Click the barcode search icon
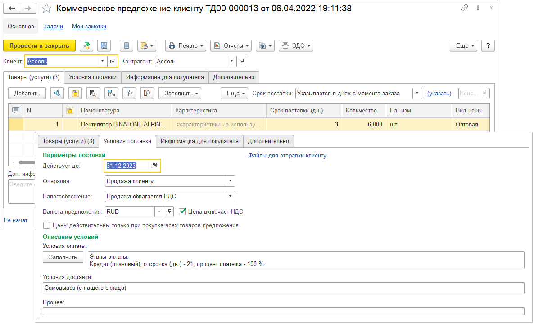This screenshot has width=534, height=324. tap(93, 93)
